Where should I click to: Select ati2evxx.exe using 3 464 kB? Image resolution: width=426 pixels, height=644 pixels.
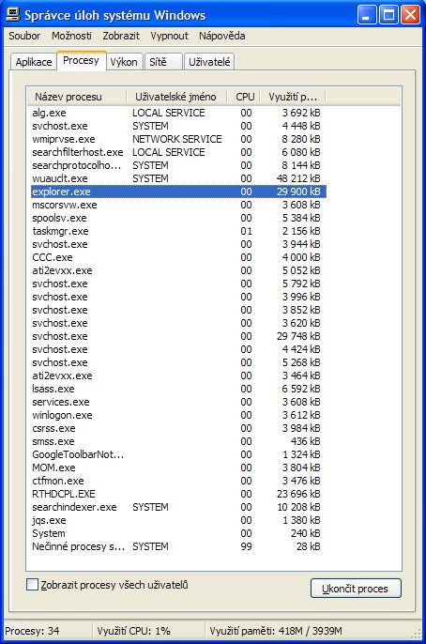pyautogui.click(x=178, y=376)
